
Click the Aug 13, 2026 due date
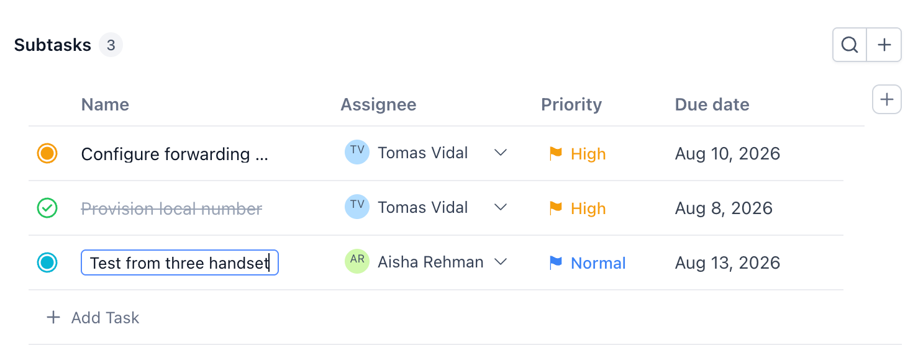(727, 262)
